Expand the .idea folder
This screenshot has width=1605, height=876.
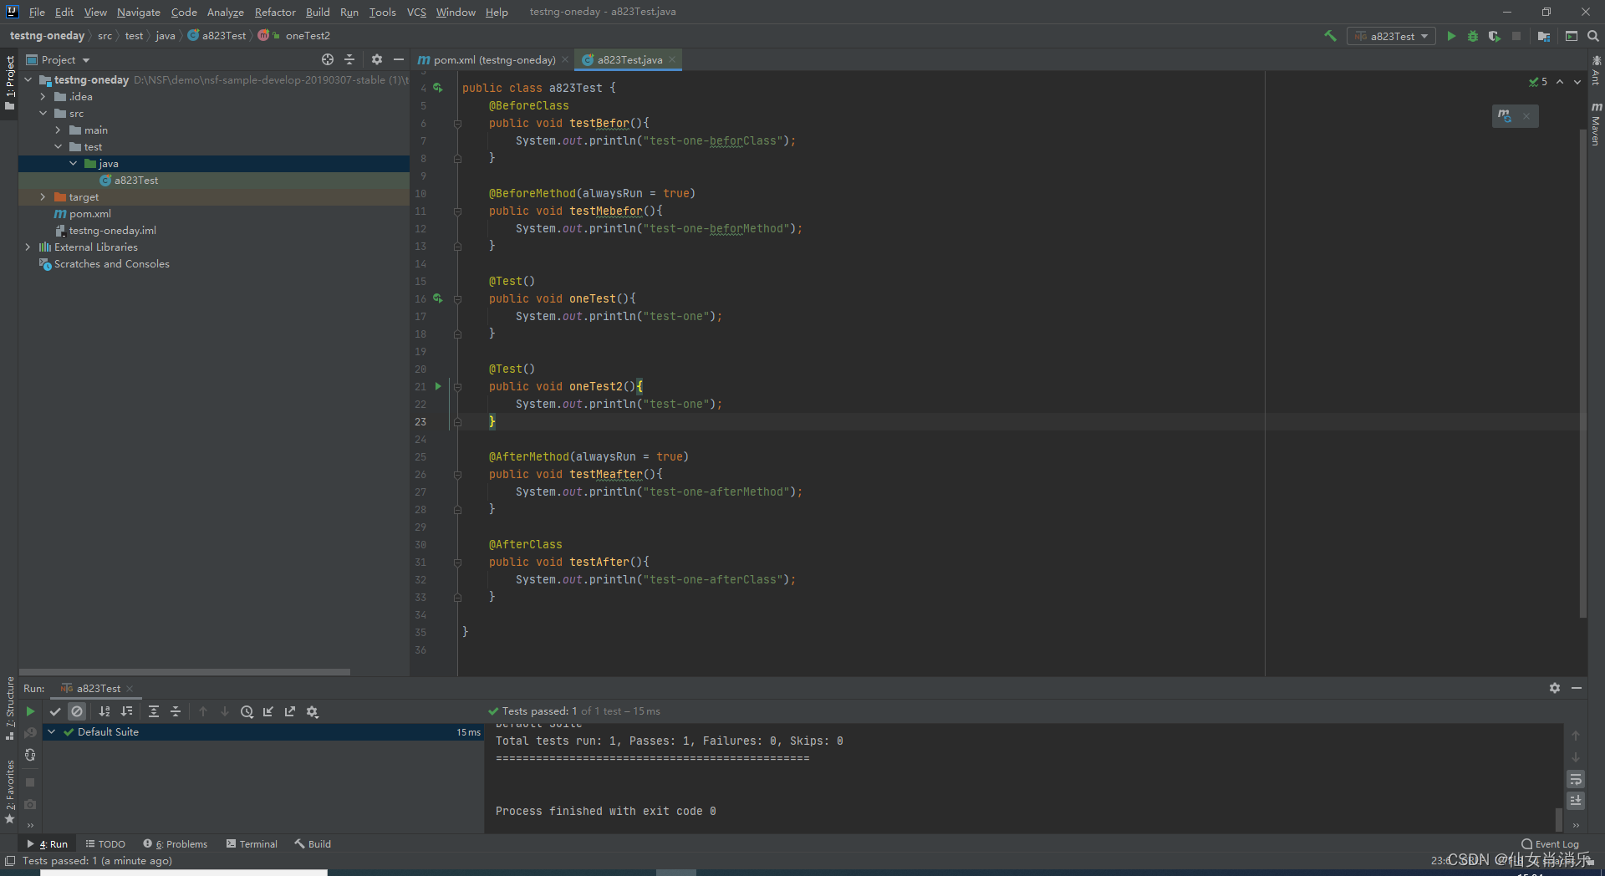pyautogui.click(x=43, y=96)
